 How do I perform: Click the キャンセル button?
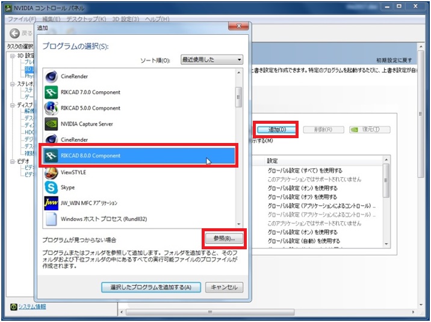[x=224, y=287]
